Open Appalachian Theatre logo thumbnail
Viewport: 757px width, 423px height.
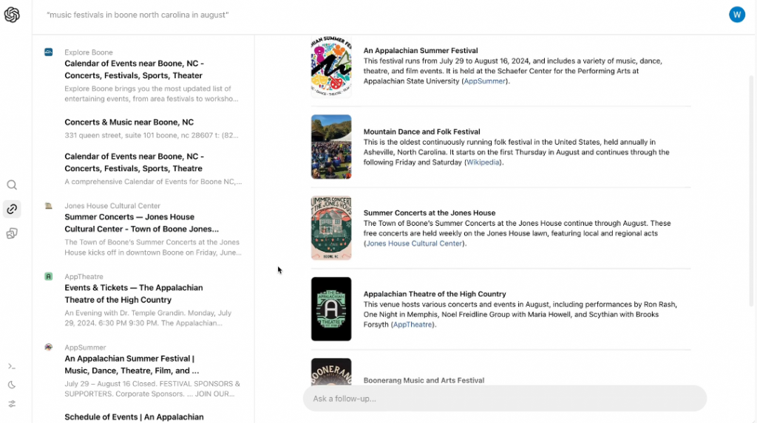(331, 309)
